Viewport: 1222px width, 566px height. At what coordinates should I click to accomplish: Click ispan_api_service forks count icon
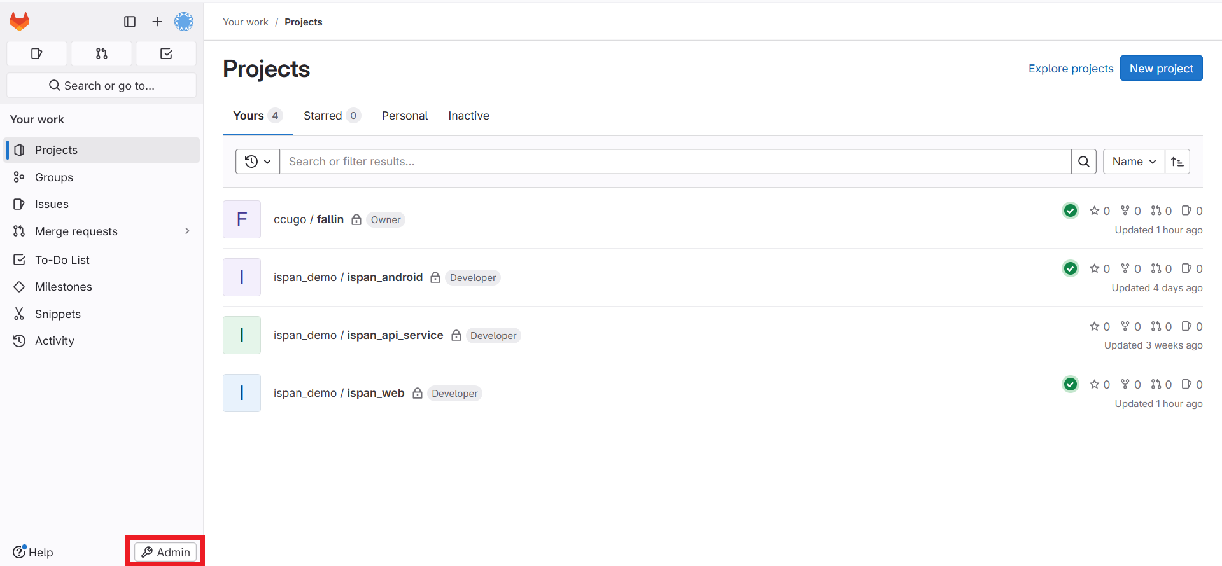(x=1131, y=326)
